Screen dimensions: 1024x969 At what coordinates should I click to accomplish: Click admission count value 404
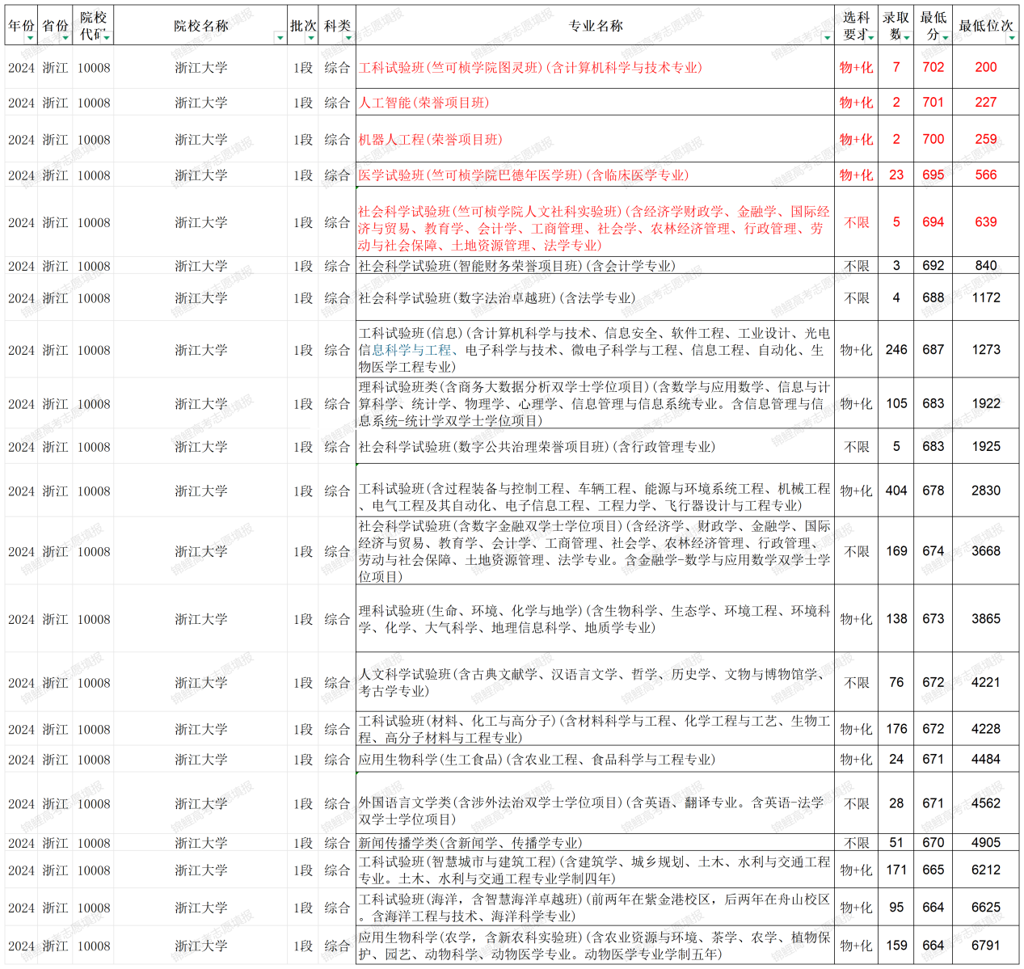click(x=896, y=491)
